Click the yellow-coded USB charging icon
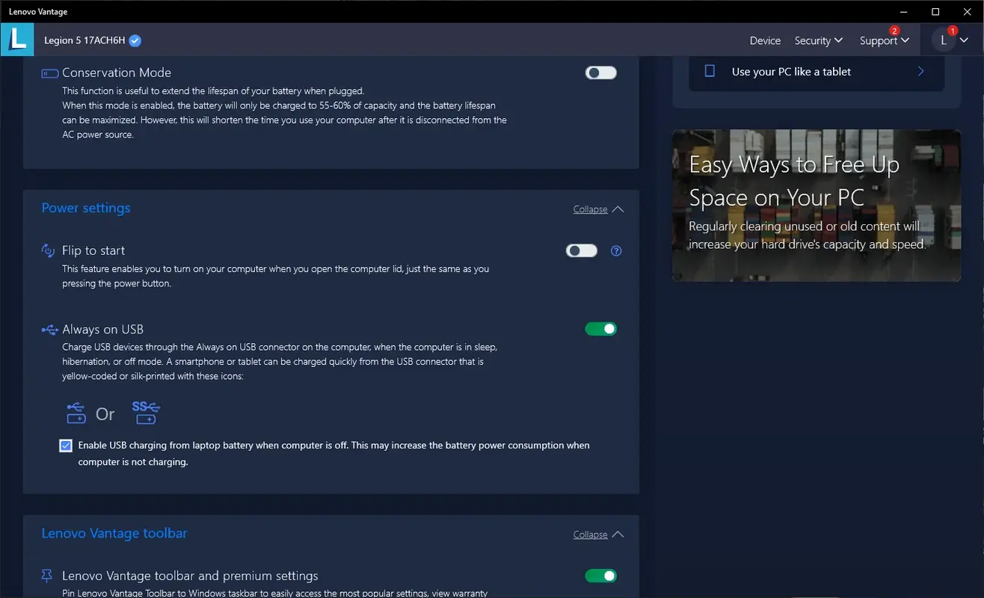 tap(75, 413)
